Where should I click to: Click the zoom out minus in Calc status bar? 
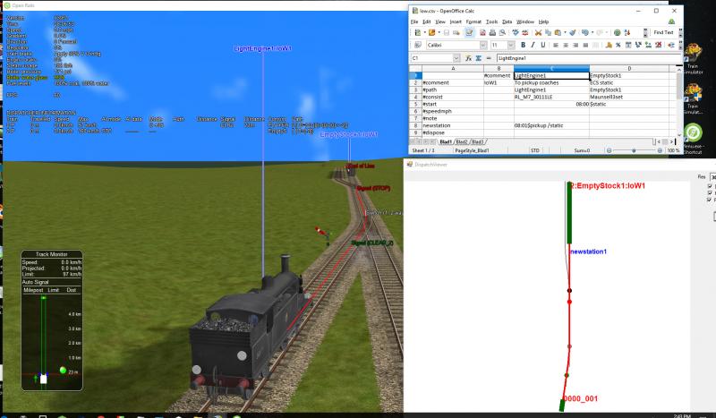609,150
